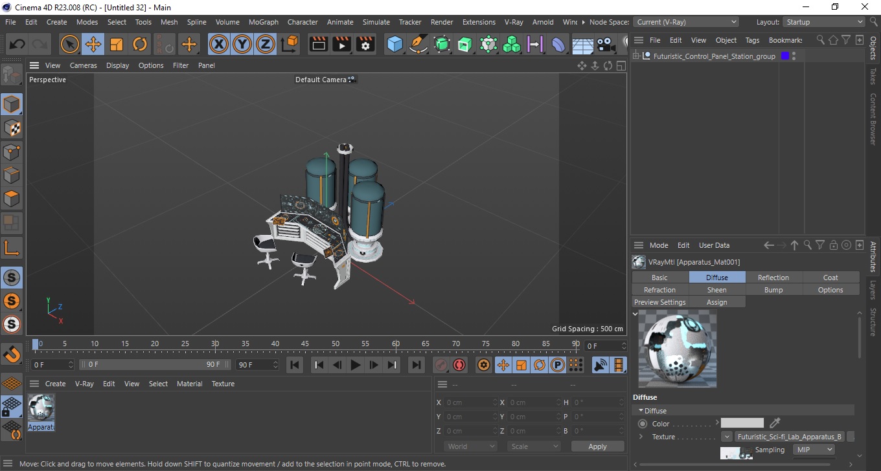Open the MoGraph menu

point(264,22)
